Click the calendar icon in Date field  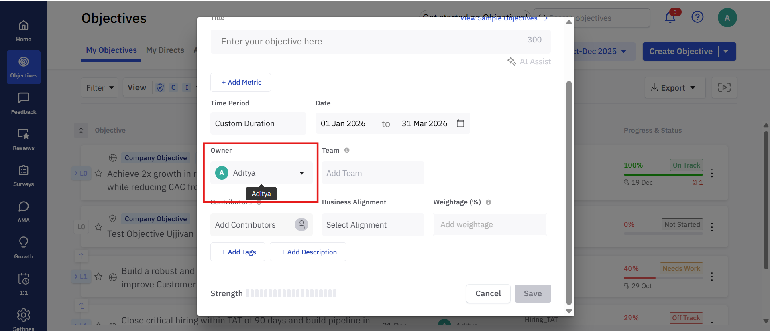coord(460,123)
